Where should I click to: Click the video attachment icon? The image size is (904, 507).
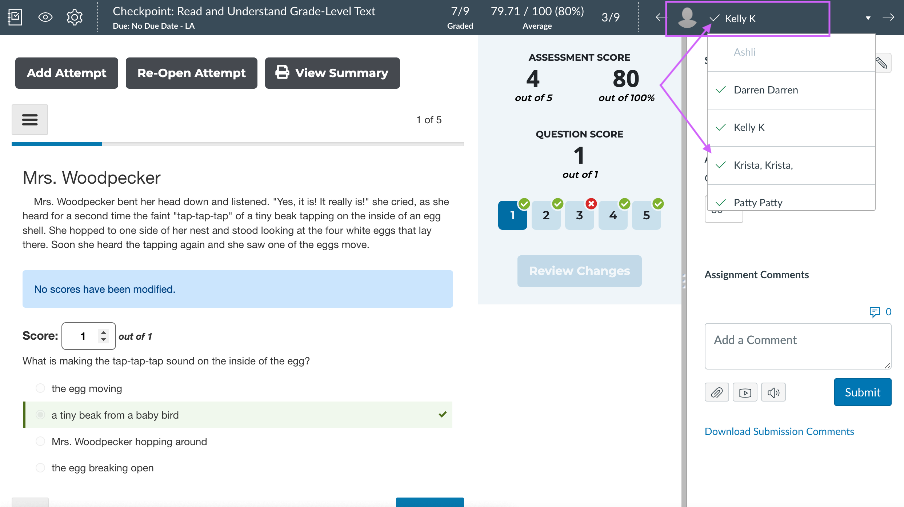(745, 392)
